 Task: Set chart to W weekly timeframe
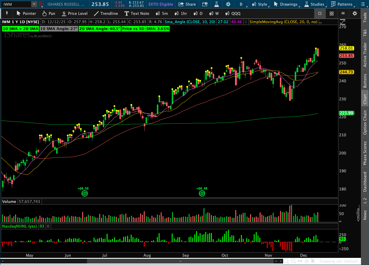click(x=214, y=13)
